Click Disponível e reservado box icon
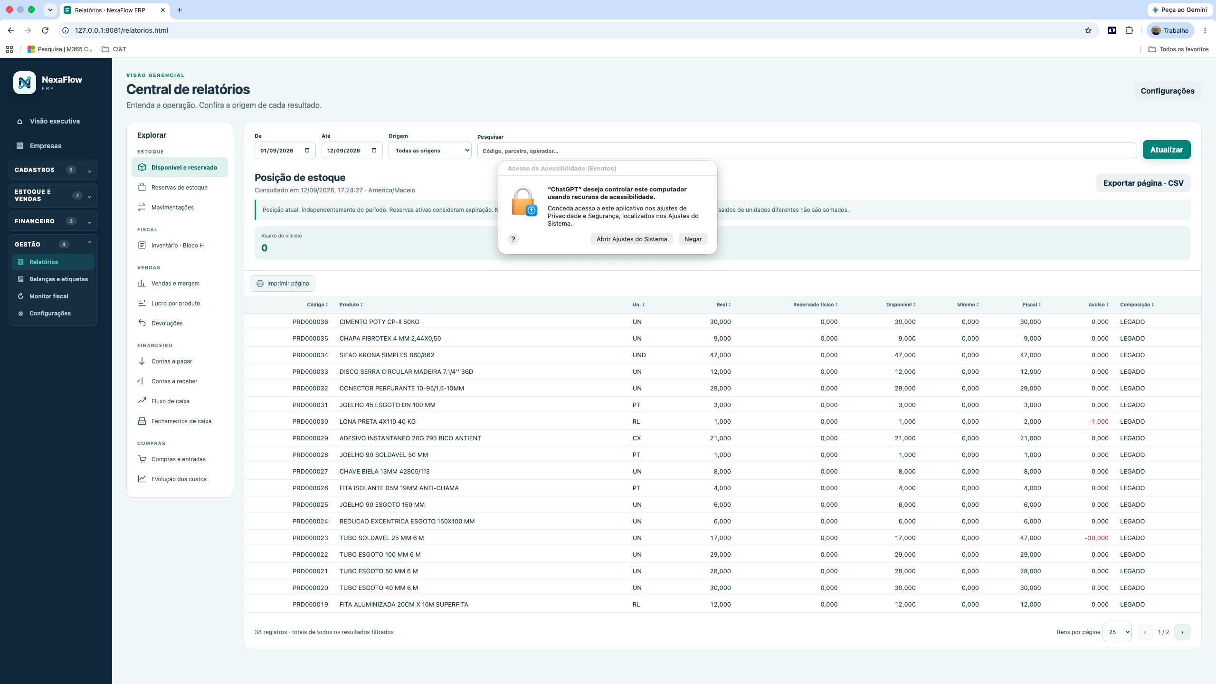The height and width of the screenshot is (684, 1216). click(x=142, y=167)
